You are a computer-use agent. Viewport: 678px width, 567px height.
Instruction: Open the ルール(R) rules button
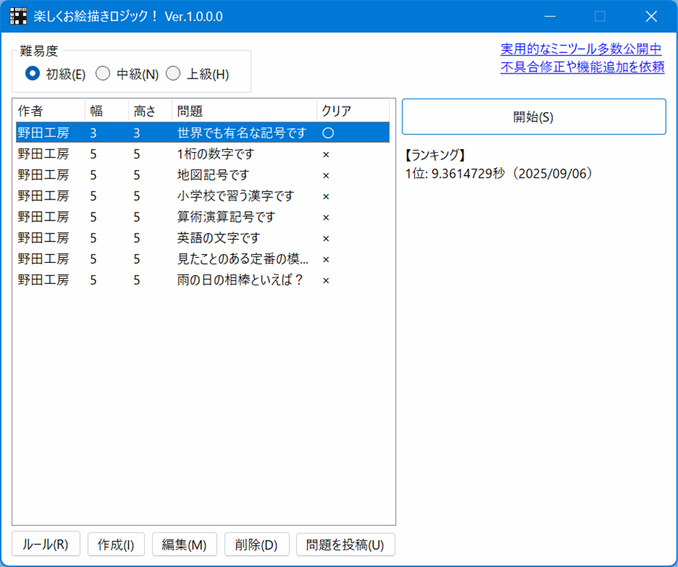(x=46, y=544)
